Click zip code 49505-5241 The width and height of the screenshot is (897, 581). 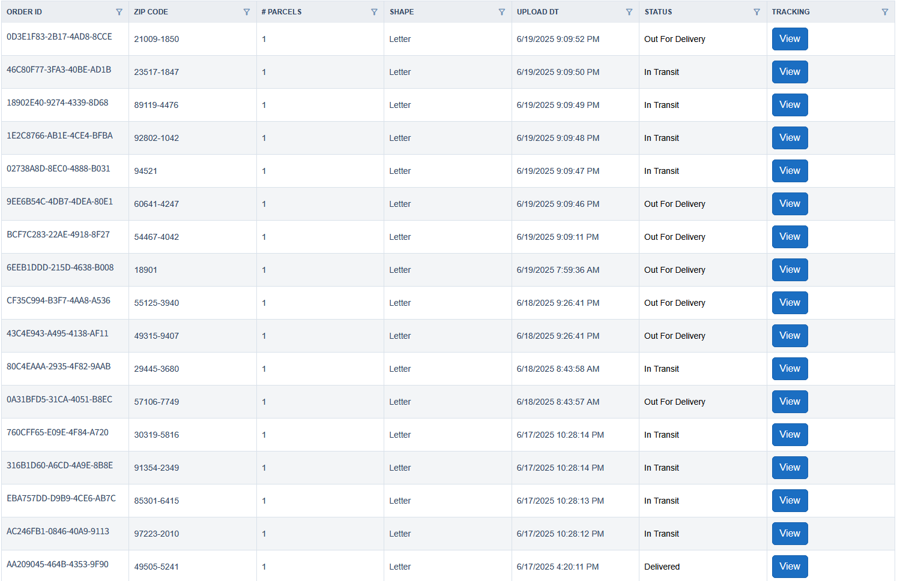point(157,567)
